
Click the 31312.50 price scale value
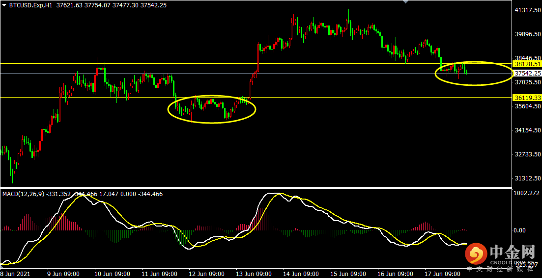[x=527, y=178]
